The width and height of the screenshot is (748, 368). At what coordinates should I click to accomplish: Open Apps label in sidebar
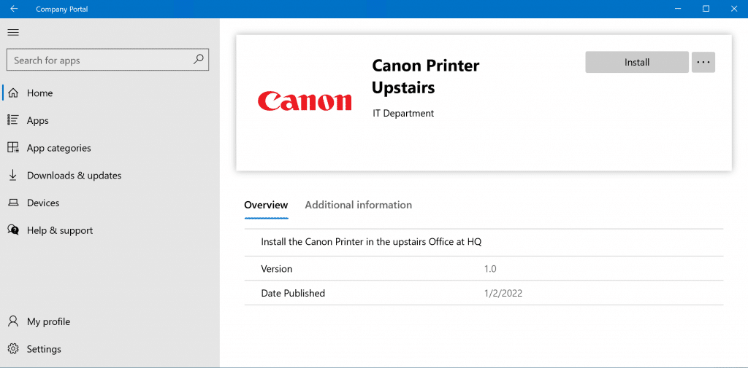coord(38,121)
